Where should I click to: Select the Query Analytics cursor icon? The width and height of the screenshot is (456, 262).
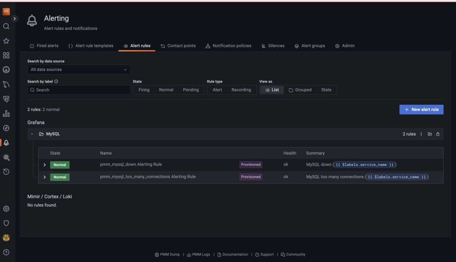click(6, 85)
